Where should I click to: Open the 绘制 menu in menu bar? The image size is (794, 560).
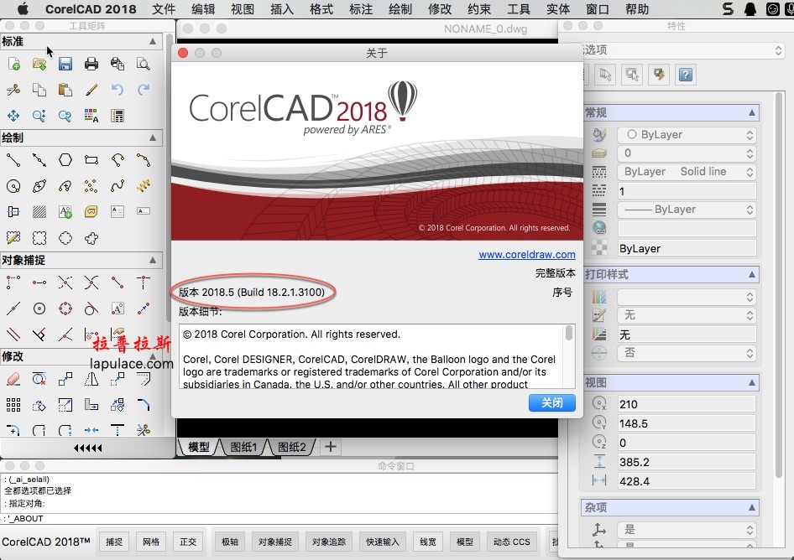[400, 9]
